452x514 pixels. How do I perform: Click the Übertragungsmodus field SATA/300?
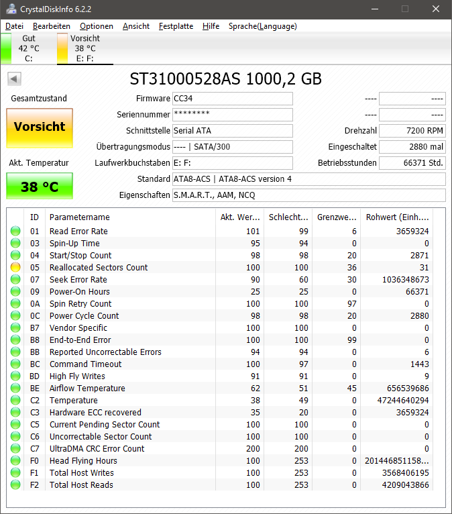233,147
